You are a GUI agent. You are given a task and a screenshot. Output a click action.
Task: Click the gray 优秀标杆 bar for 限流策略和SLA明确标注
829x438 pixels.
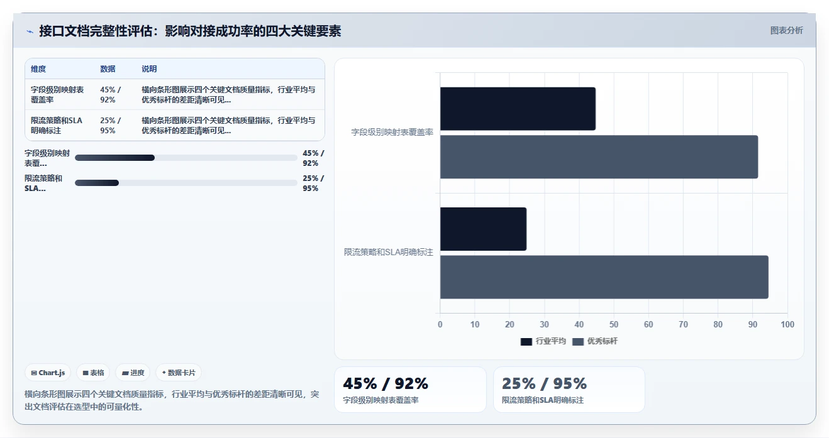(x=604, y=277)
